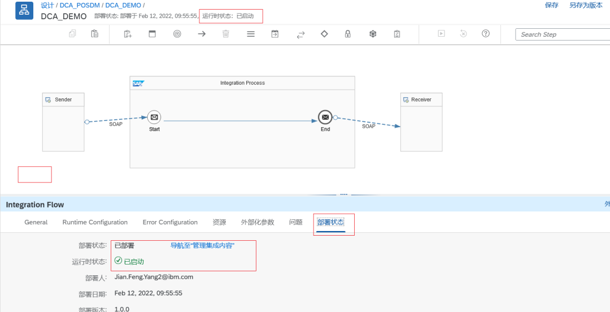Click the DCA_DEMO page title
Image resolution: width=610 pixels, height=312 pixels.
(x=63, y=17)
